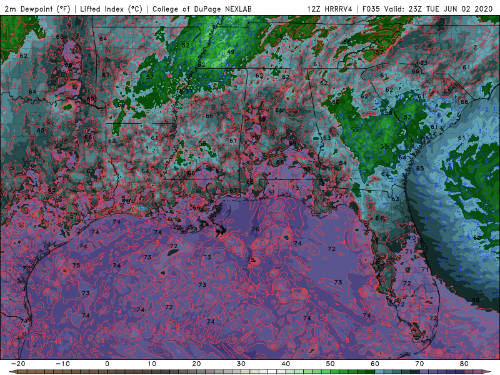Click the '60' color scale label

click(375, 364)
